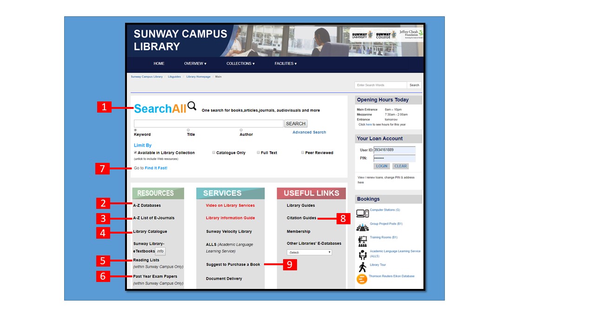
Task: Open the Citation Guides link
Action: click(x=301, y=218)
